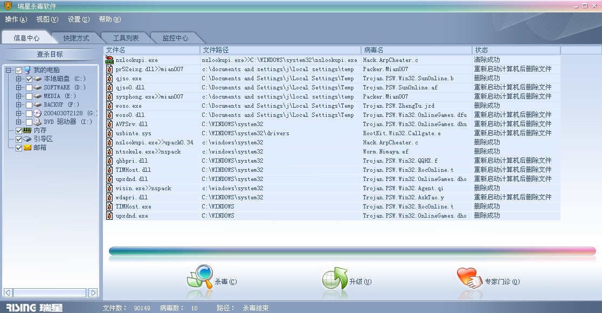Open the 操作(A) menu
The height and width of the screenshot is (313, 602).
pos(16,19)
